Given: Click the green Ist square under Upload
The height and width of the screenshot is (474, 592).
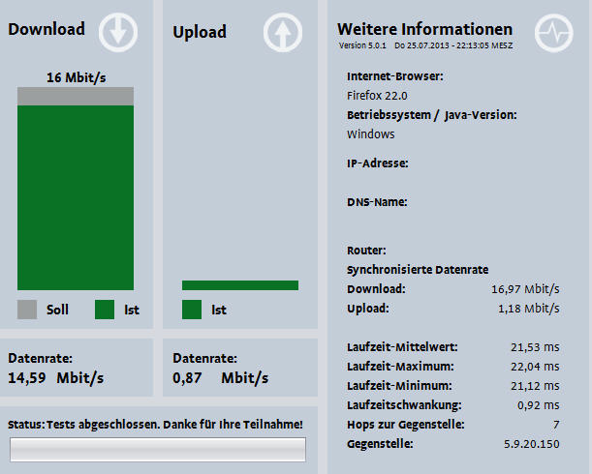Looking at the screenshot, I should click(192, 310).
